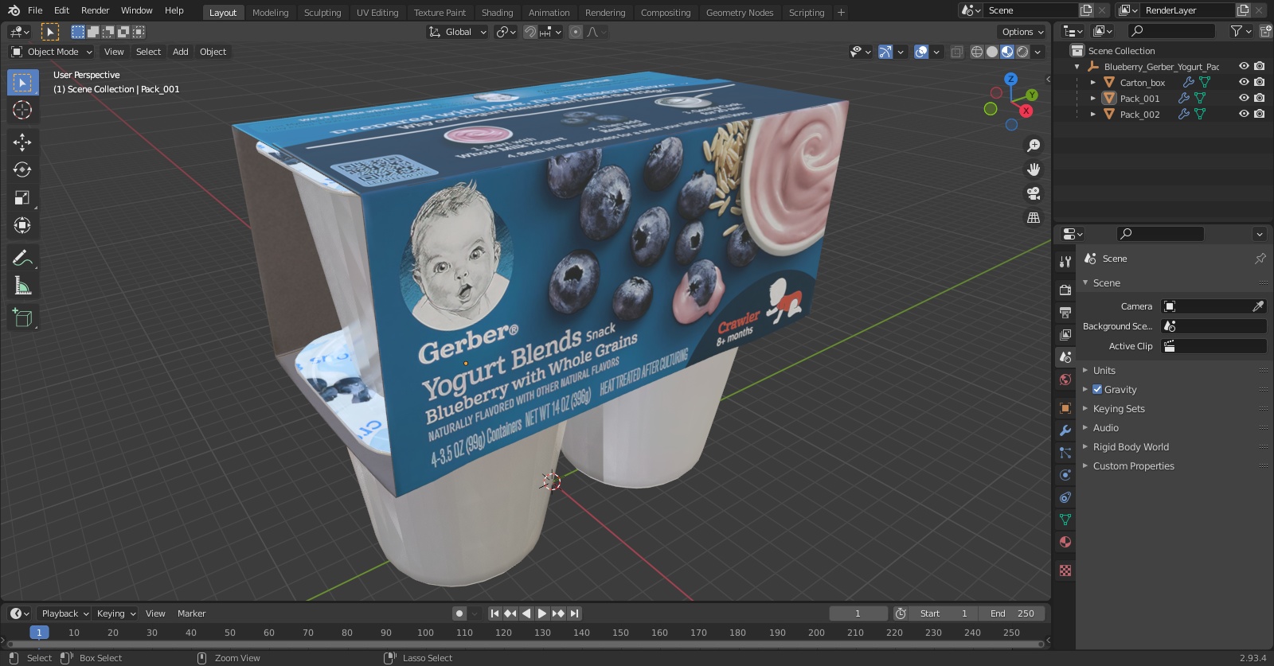This screenshot has width=1274, height=666.
Task: Select the Add Cube tool
Action: (x=22, y=318)
